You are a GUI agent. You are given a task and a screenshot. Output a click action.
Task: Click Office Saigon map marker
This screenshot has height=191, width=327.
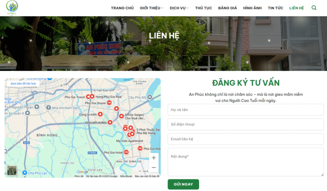pyautogui.click(x=121, y=116)
